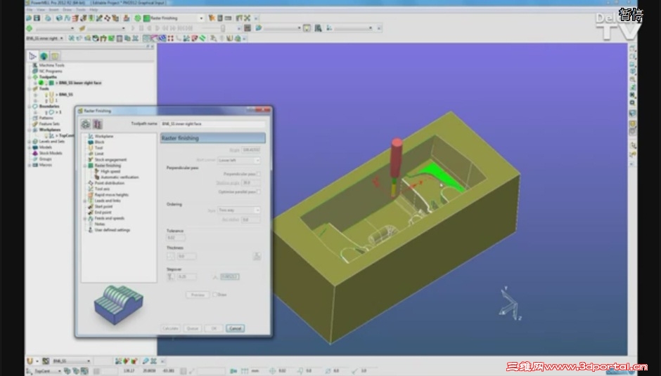Select Patterns in explorer tree

(x=46, y=118)
